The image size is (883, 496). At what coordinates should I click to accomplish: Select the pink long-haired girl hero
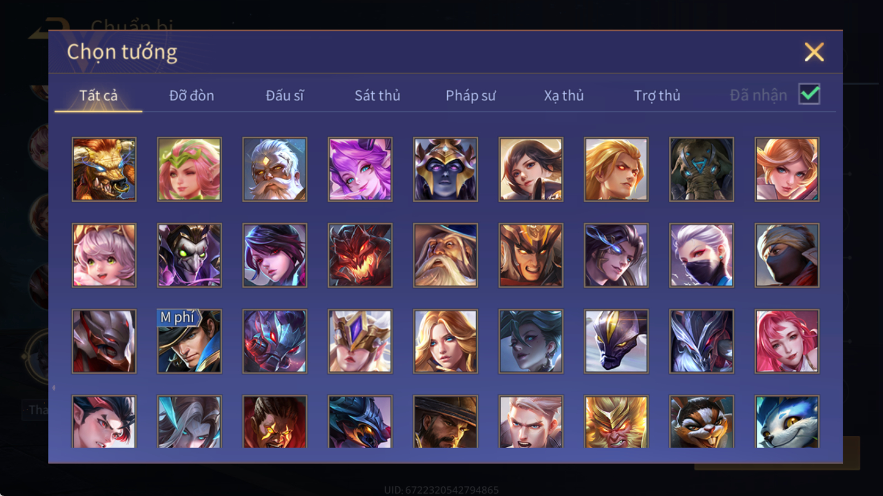pyautogui.click(x=787, y=341)
